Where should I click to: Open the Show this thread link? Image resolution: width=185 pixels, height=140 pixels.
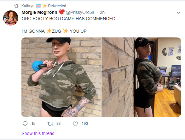(38, 133)
